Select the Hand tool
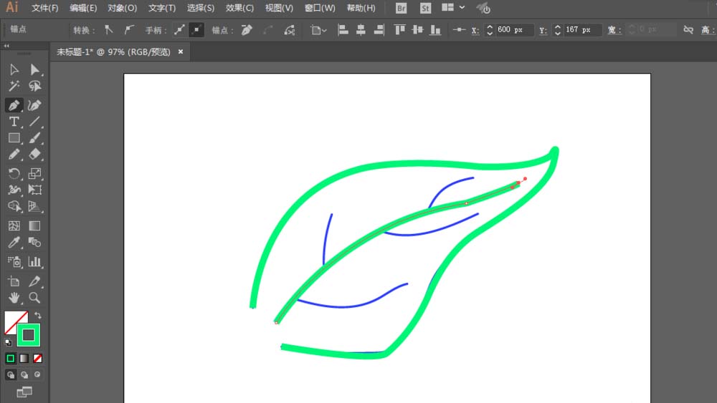 tap(14, 298)
